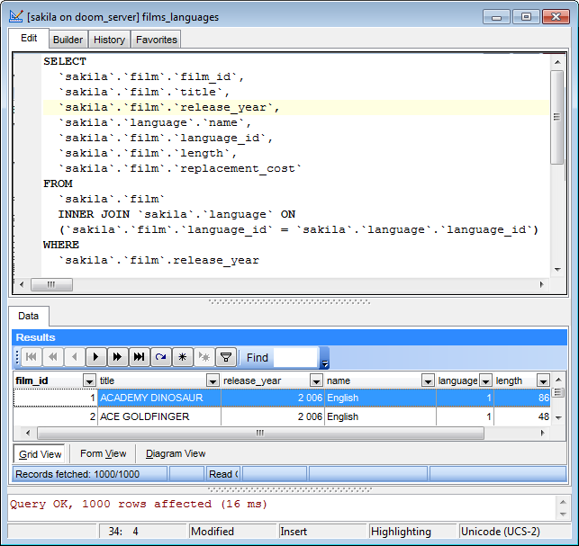
Task: Click length cell showing 86
Action: click(x=522, y=398)
